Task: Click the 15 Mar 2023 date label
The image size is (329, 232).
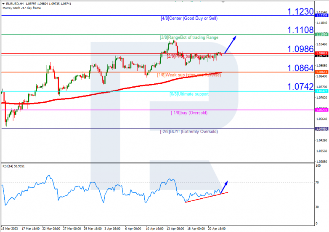Action: pos(10,229)
